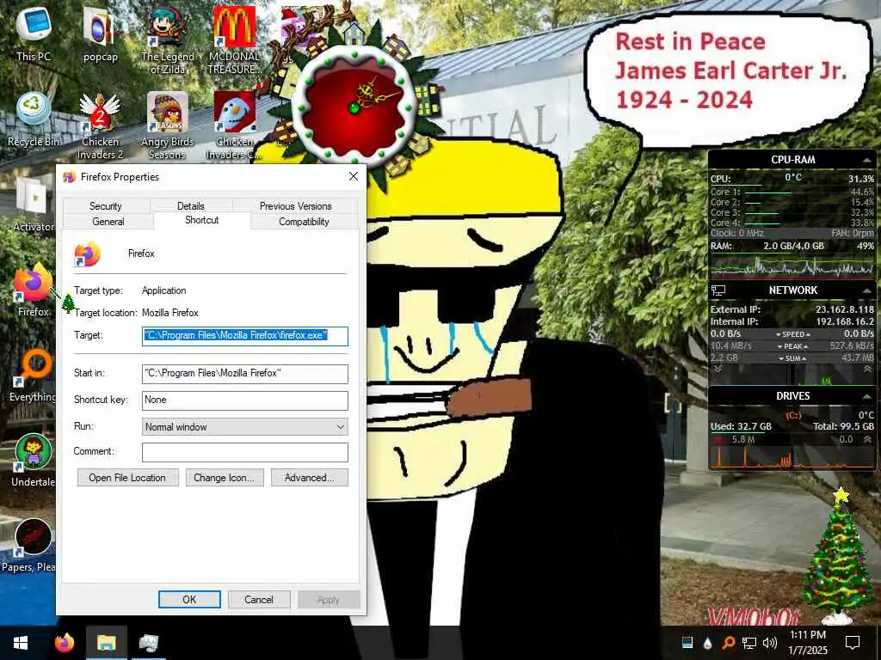Click the Everything magnifier tray icon
The width and height of the screenshot is (881, 660).
point(728,643)
